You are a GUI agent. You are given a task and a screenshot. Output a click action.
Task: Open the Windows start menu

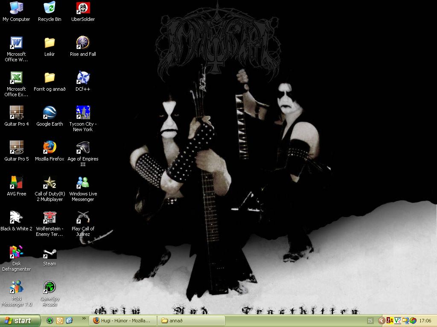[x=20, y=321]
